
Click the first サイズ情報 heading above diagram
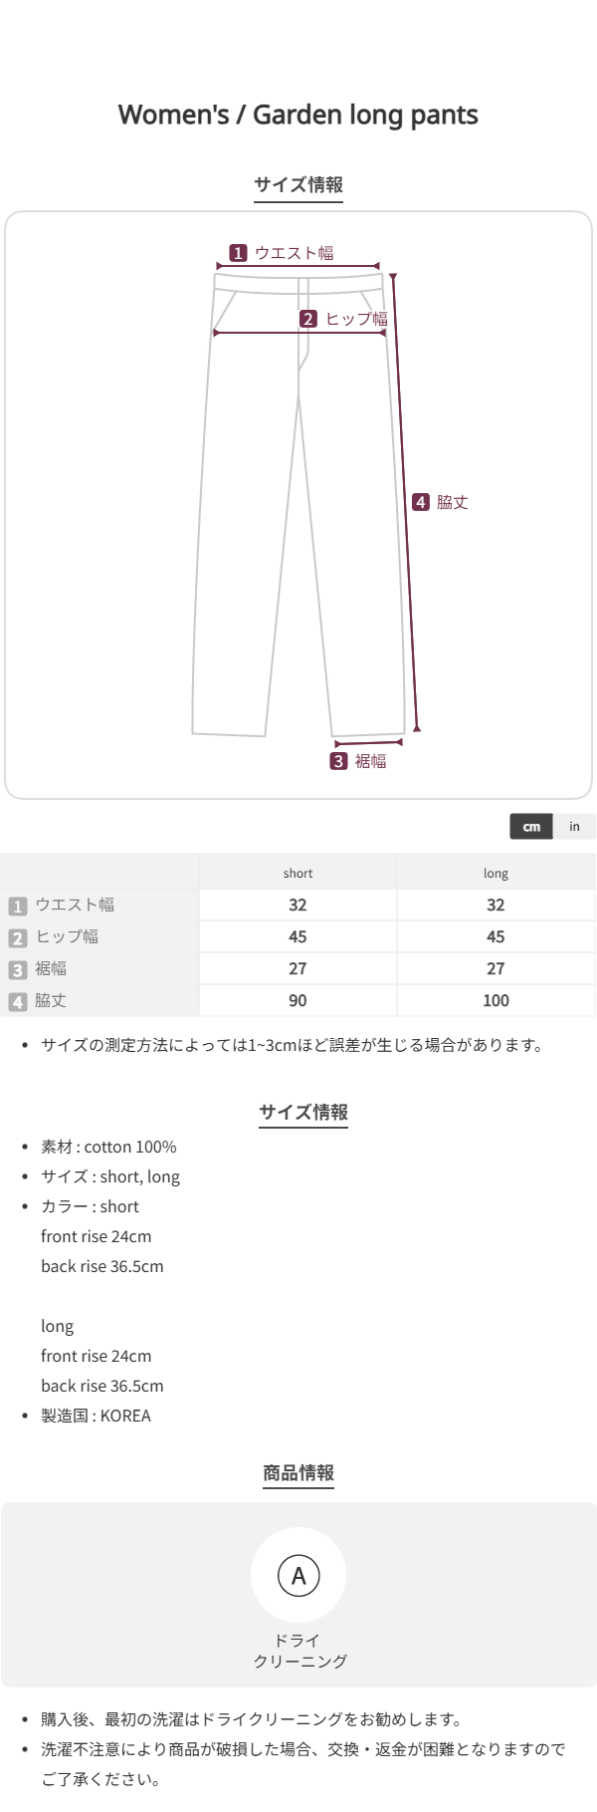[298, 185]
